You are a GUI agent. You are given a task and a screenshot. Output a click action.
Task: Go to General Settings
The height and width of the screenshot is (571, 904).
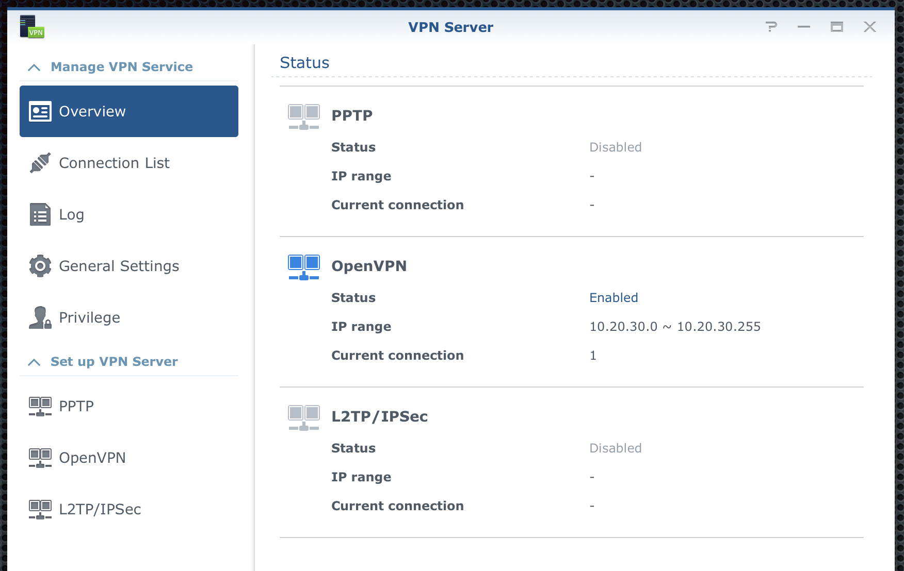pos(129,266)
